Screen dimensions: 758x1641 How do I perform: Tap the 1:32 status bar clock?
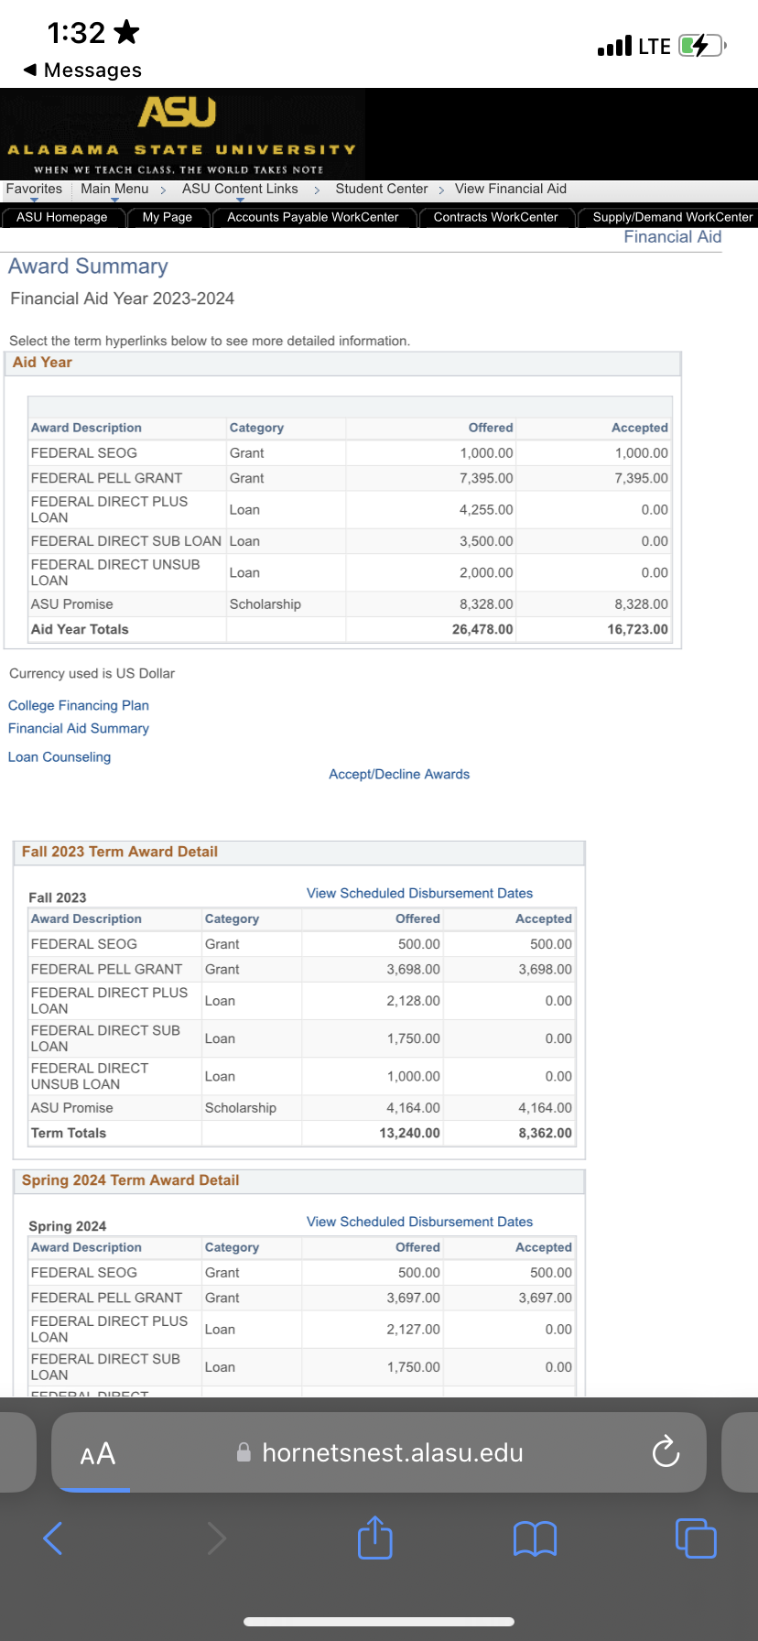[77, 33]
